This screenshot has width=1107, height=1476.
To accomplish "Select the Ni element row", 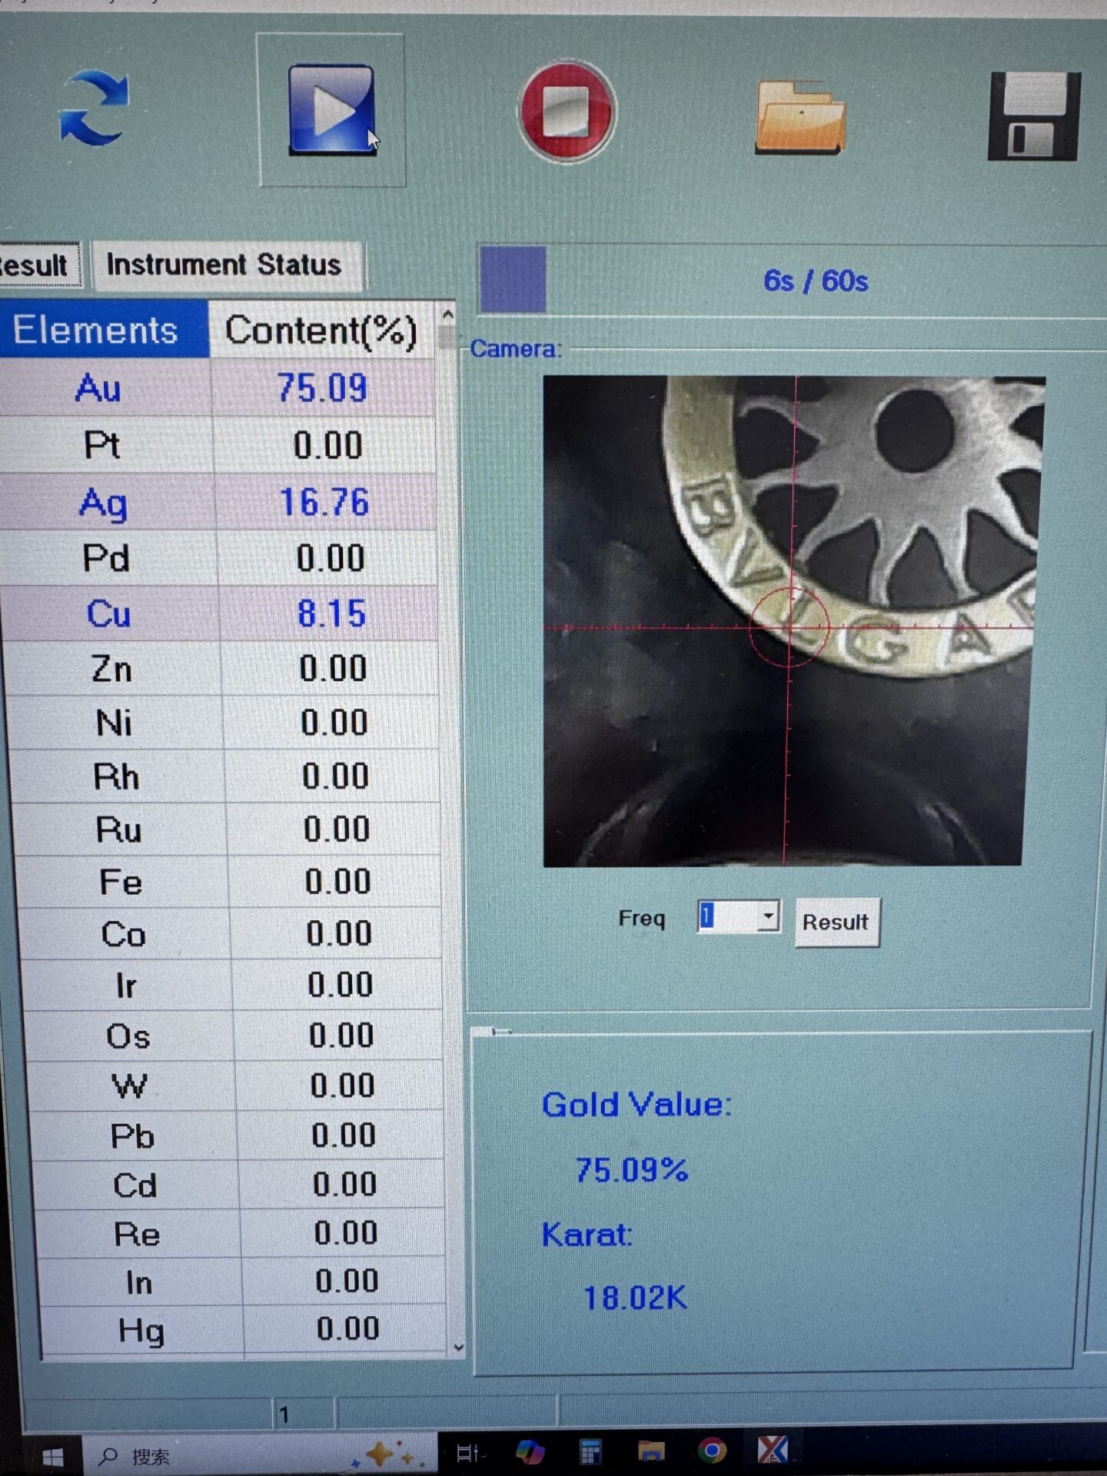I will point(224,723).
